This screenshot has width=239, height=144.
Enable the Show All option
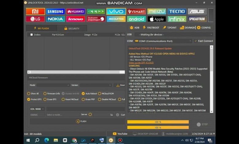(33, 93)
